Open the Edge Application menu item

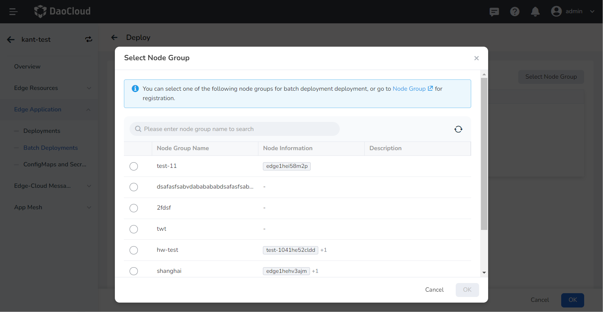[x=38, y=110]
